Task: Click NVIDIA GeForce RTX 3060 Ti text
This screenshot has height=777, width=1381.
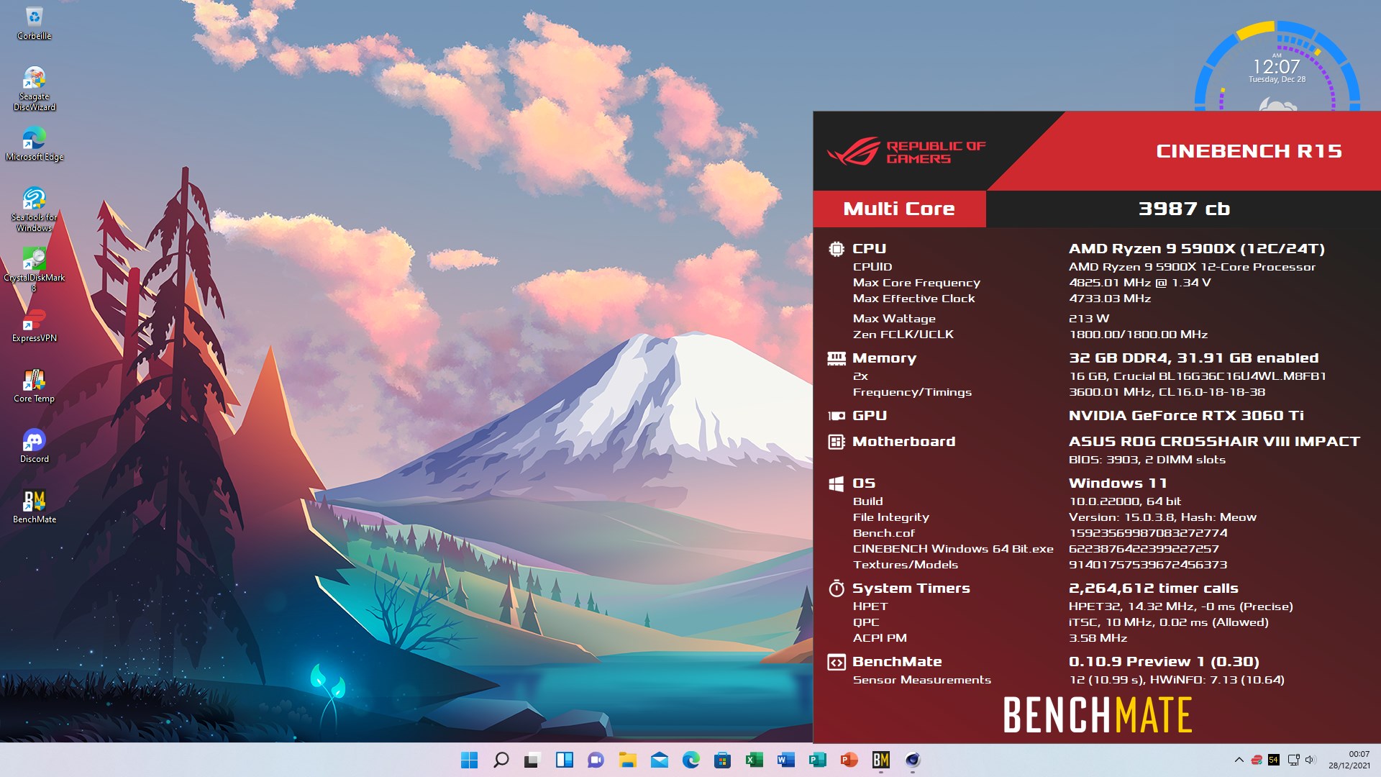Action: [x=1186, y=416]
